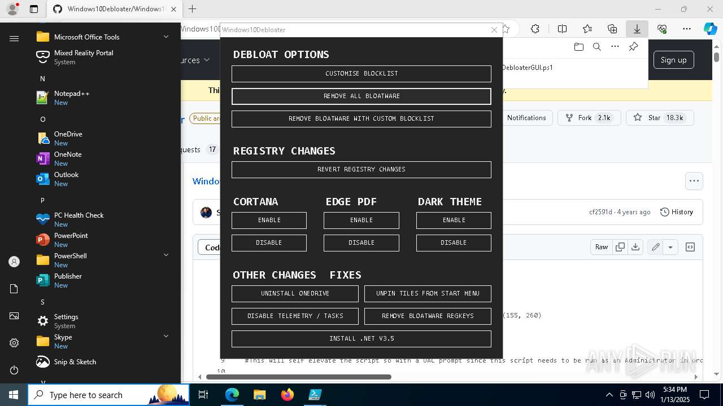Expand Microsoft Office Tools folder
This screenshot has height=406, width=723.
pyautogui.click(x=166, y=37)
